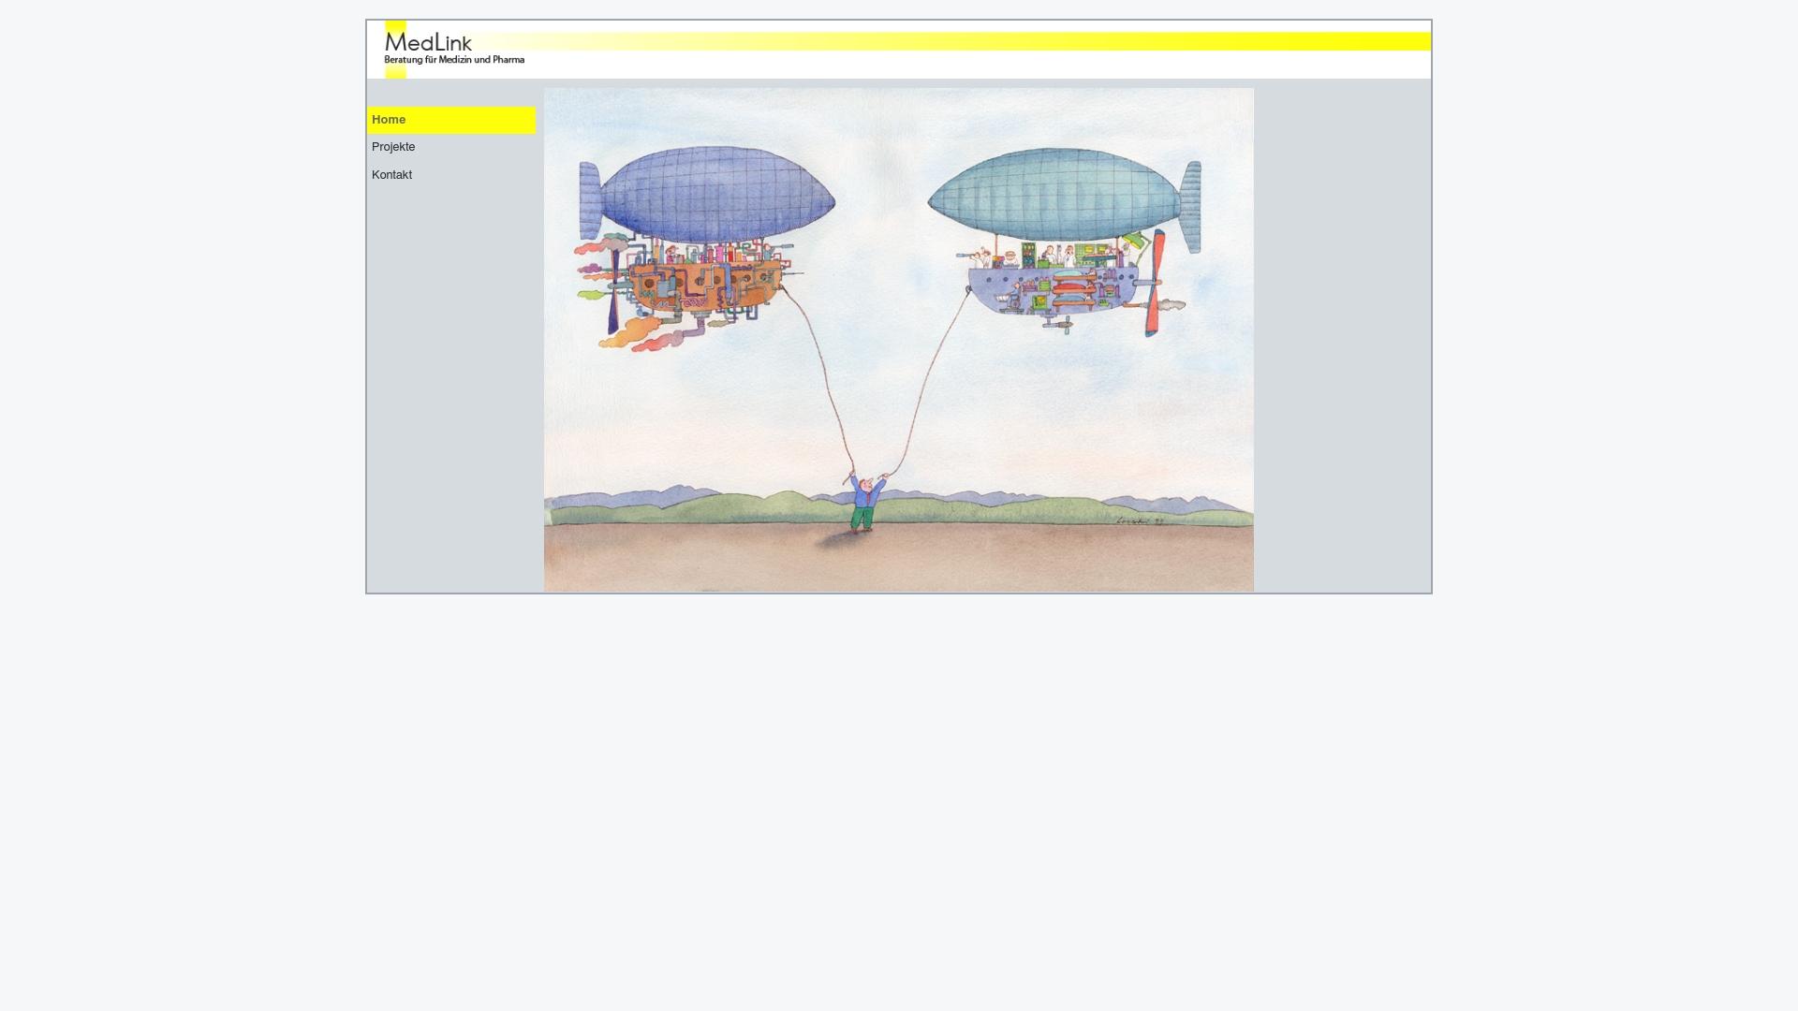Click the green flag on the right airship
Screen dimensions: 1798x1011
click(1133, 242)
